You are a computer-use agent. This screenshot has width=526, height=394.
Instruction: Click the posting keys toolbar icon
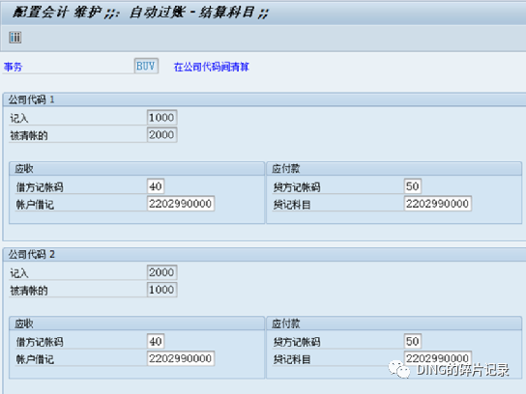point(15,38)
